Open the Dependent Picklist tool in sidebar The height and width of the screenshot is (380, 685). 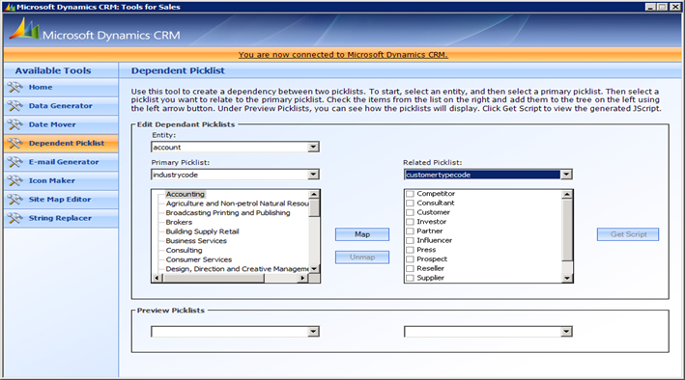pyautogui.click(x=61, y=143)
